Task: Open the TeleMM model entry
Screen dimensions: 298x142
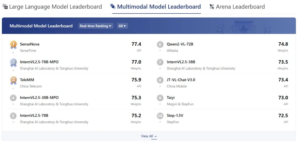Action: (x=27, y=80)
